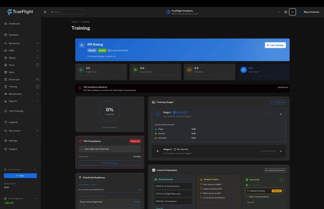Click the fullscreen icon in top bar

292,12
